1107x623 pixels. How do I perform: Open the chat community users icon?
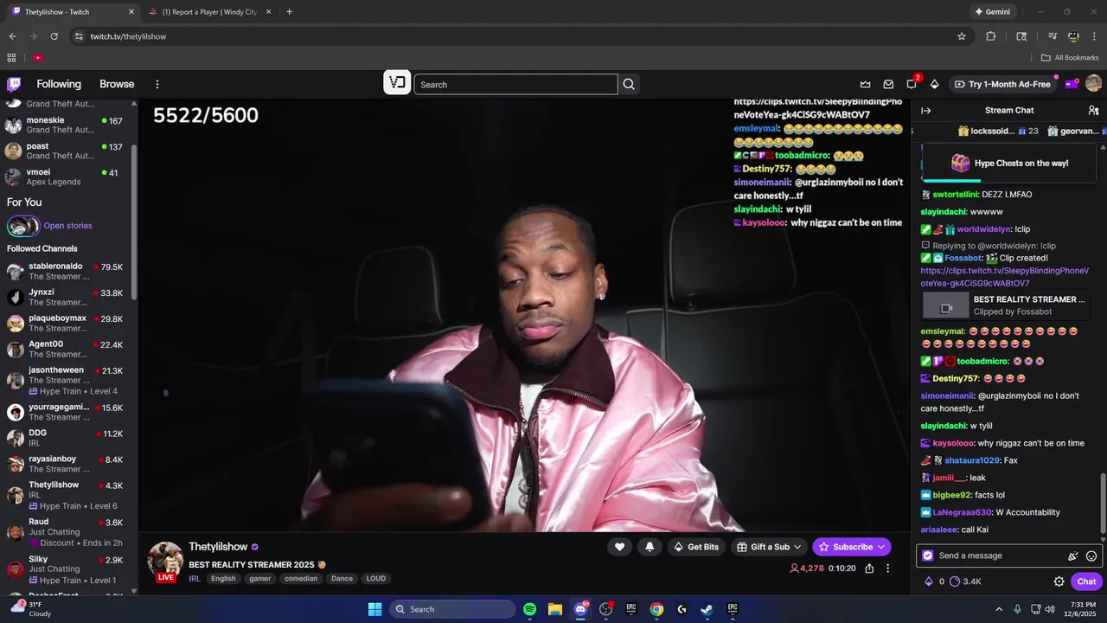[x=1093, y=110]
